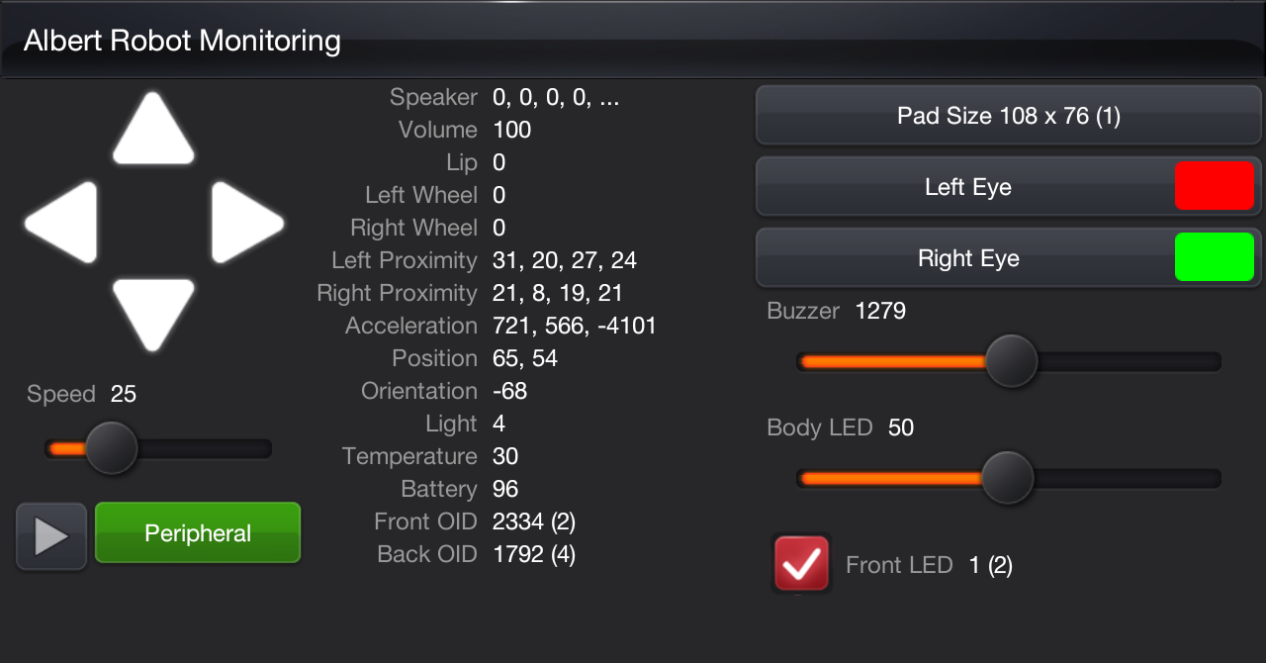Pick the red Left Eye color swatch
This screenshot has height=663, width=1266.
[1214, 187]
